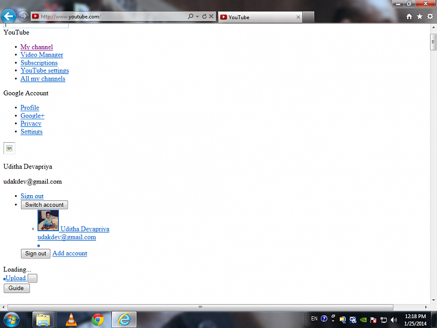
Task: Click the NVIDIA tray icon
Action: click(363, 320)
